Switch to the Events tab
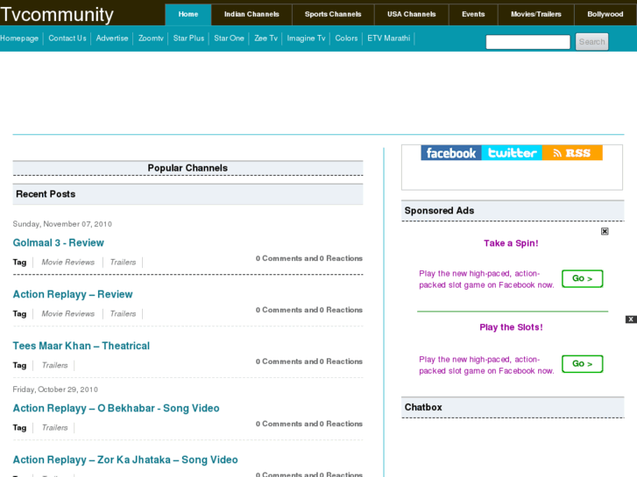 (473, 14)
